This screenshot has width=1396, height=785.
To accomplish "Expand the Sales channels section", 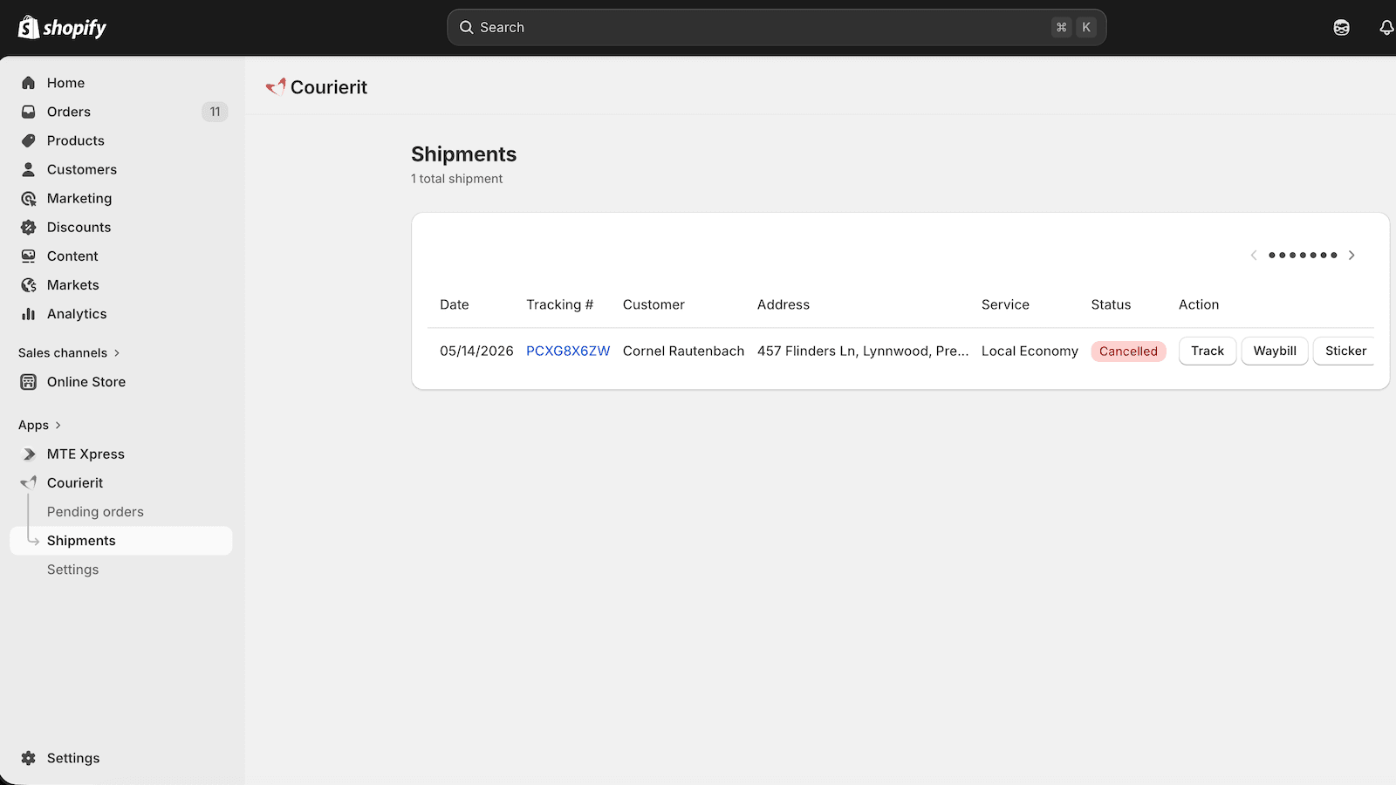I will [x=69, y=352].
